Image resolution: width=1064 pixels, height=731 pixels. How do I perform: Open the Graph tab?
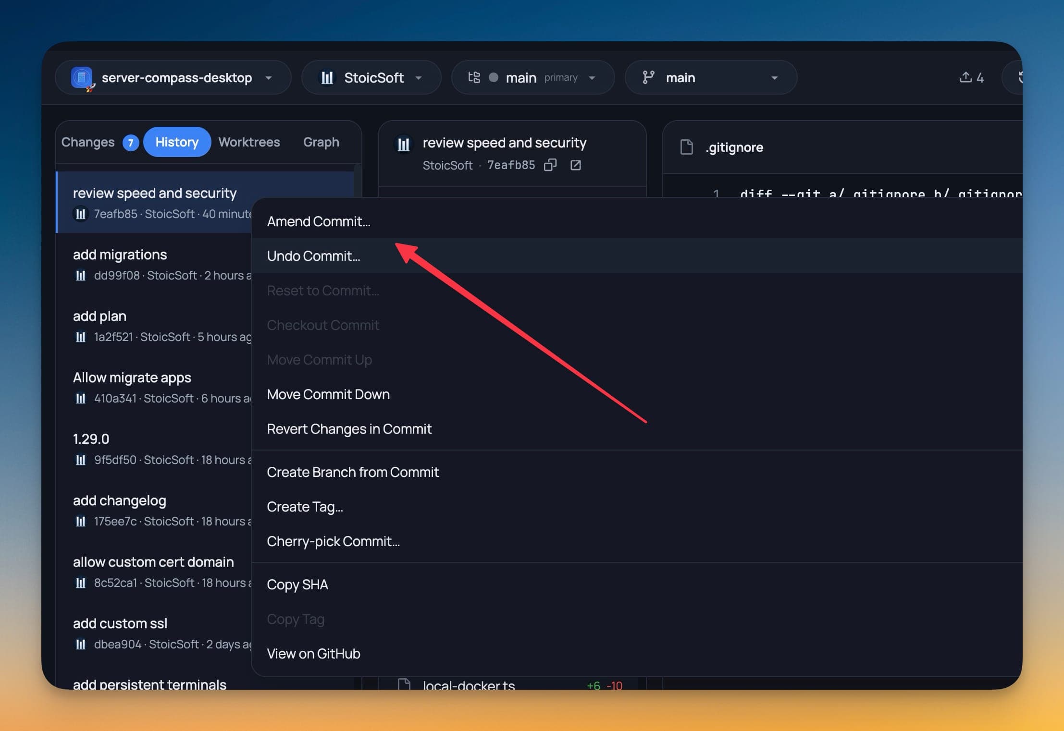[321, 142]
